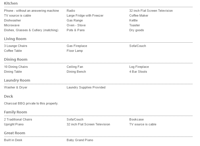Select the Gas Fireplace item

(77, 46)
